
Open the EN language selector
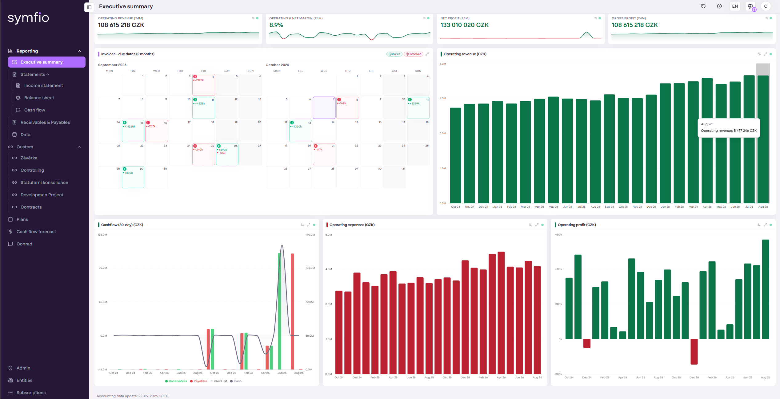click(735, 6)
